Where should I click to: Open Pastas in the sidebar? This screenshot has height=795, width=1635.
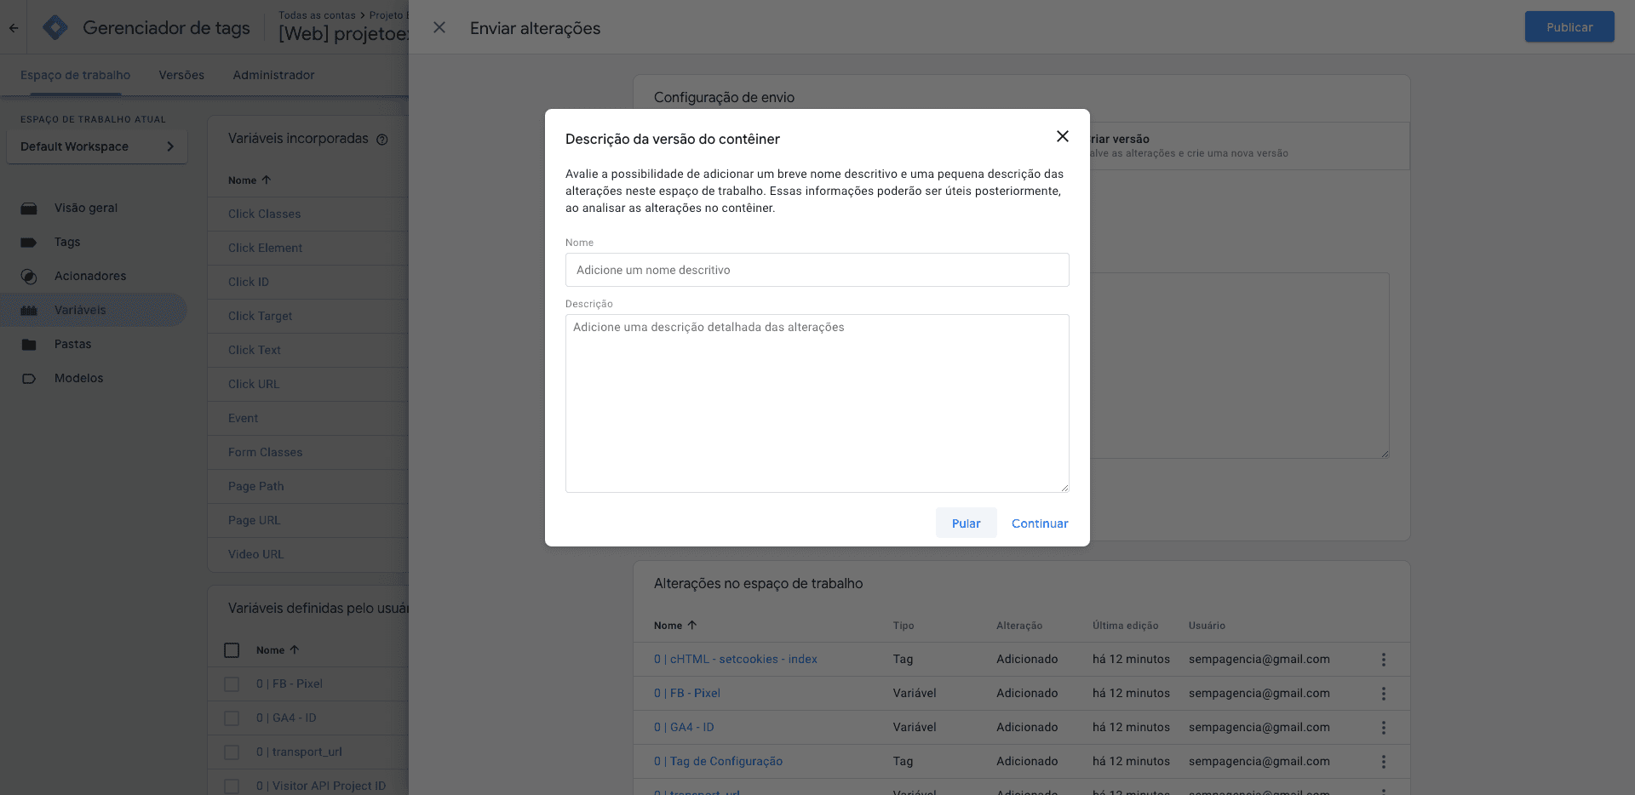coord(72,344)
